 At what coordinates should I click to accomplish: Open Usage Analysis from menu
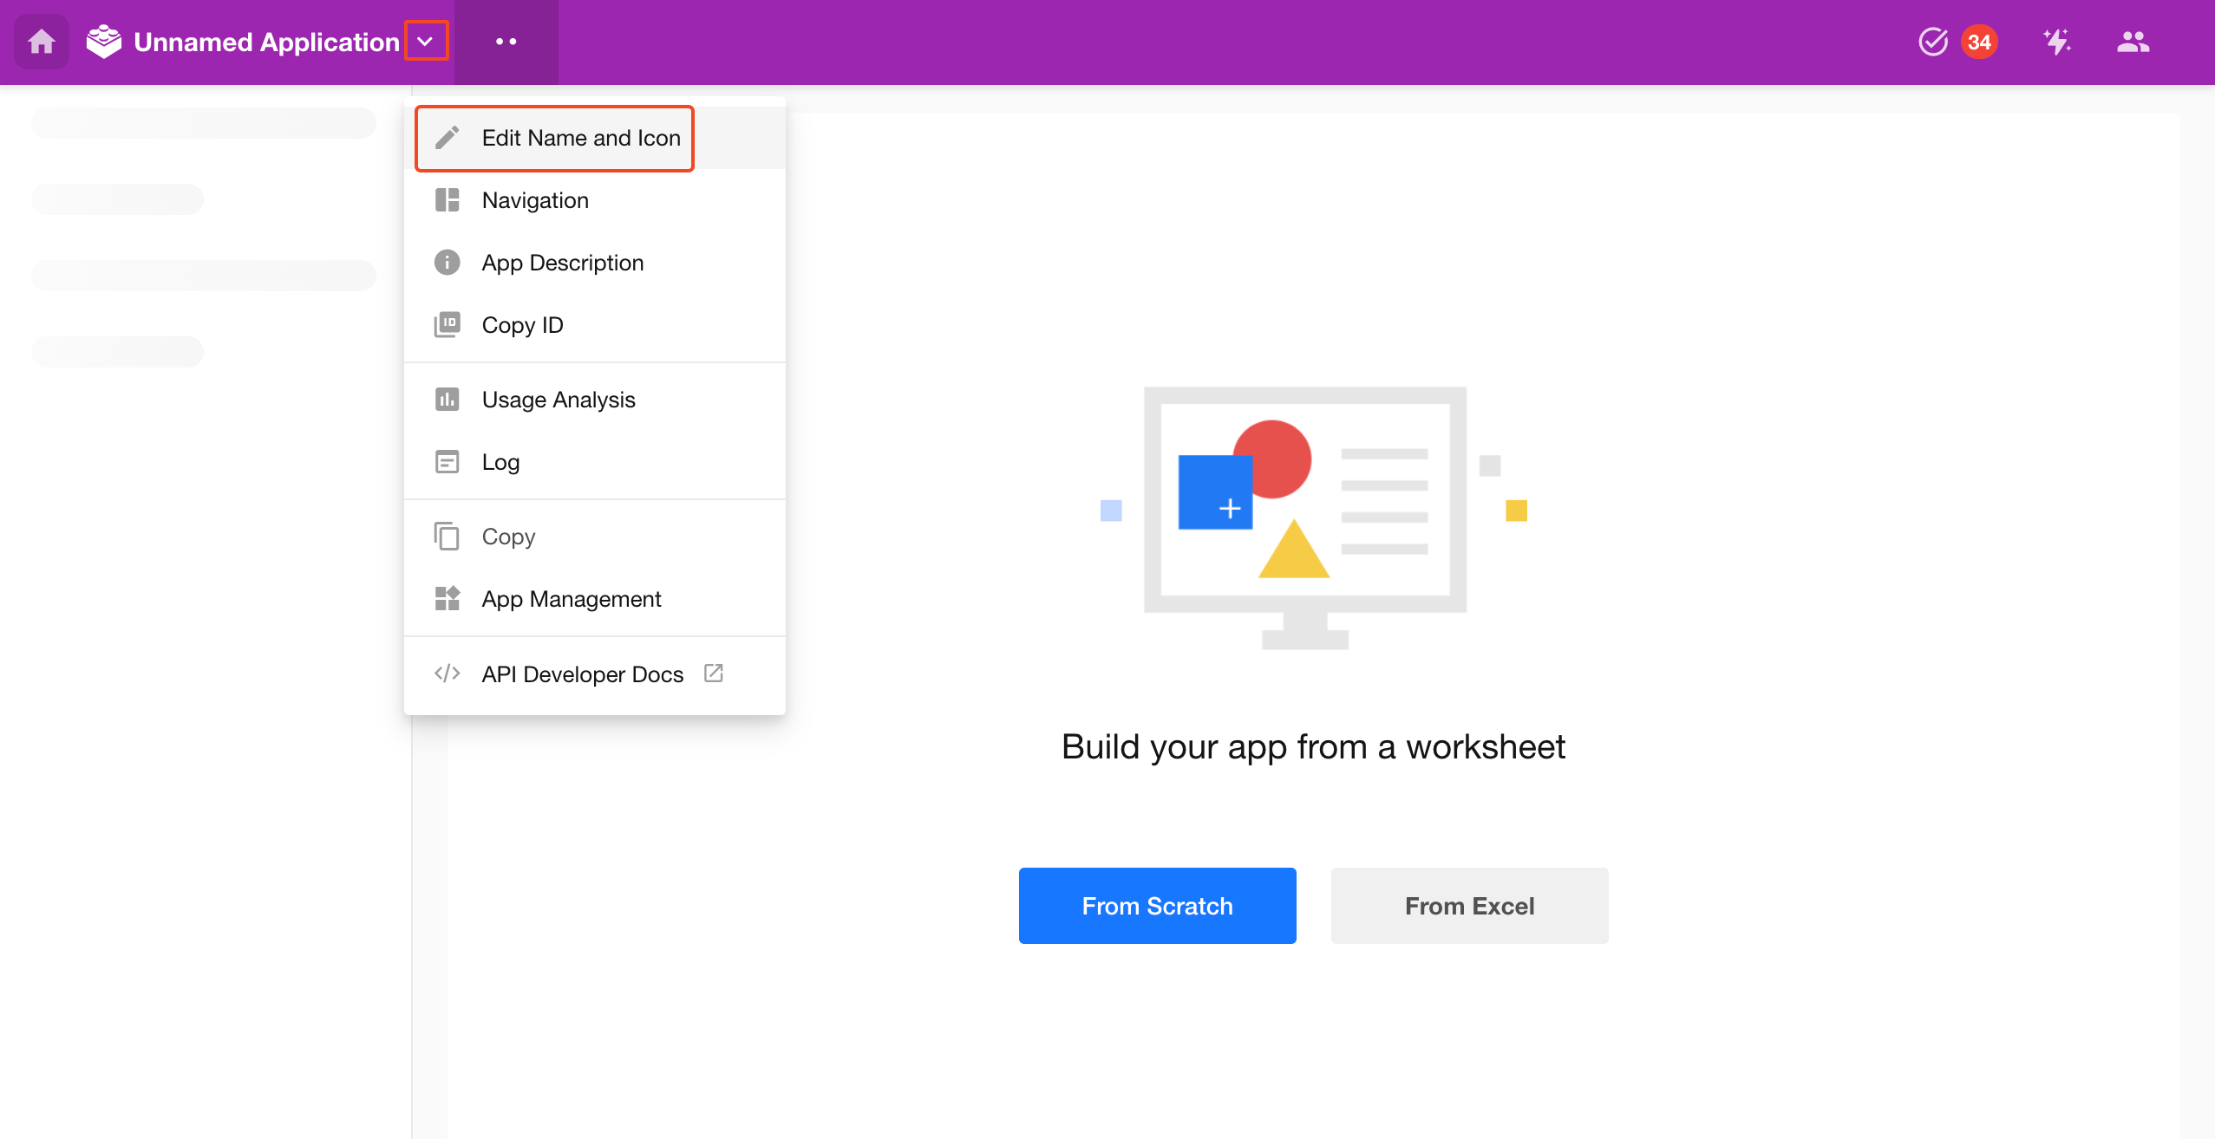(559, 400)
